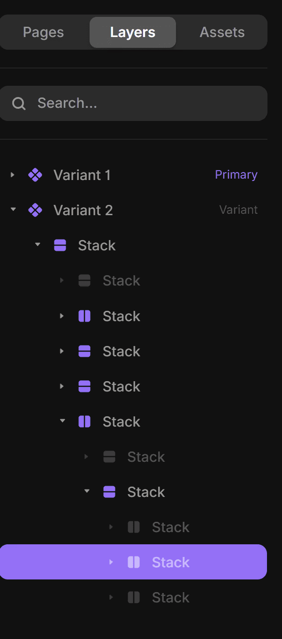Viewport: 282px width, 639px height.
Task: Select the Variant 1 layer name
Action: [x=82, y=175]
